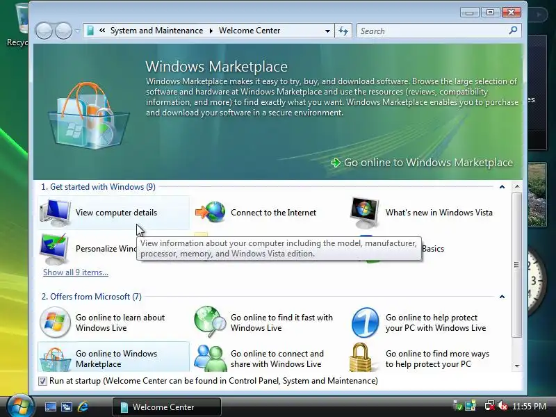Click the System and Maintenance breadcrumb
The height and width of the screenshot is (417, 556).
(157, 31)
